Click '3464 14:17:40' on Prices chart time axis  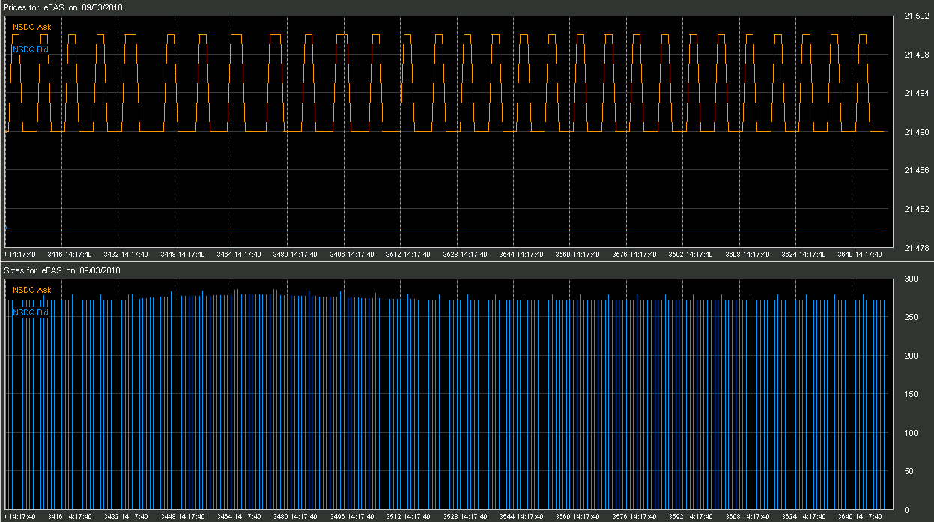(x=239, y=255)
